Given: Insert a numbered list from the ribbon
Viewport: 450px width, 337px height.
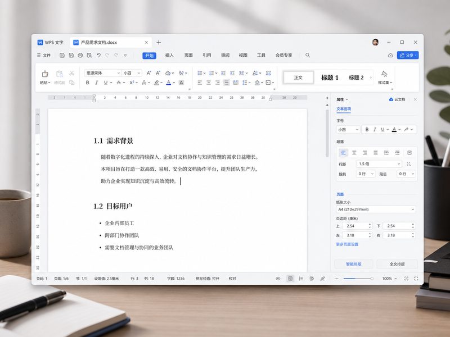Looking at the screenshot, I should tap(212, 73).
